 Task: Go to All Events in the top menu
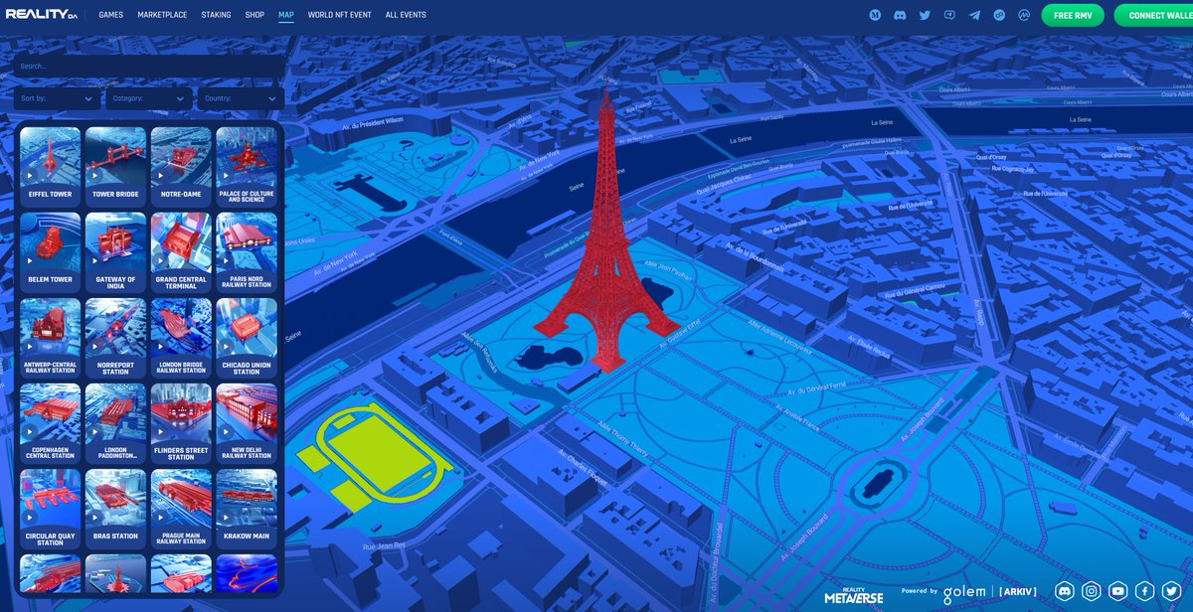tap(406, 15)
